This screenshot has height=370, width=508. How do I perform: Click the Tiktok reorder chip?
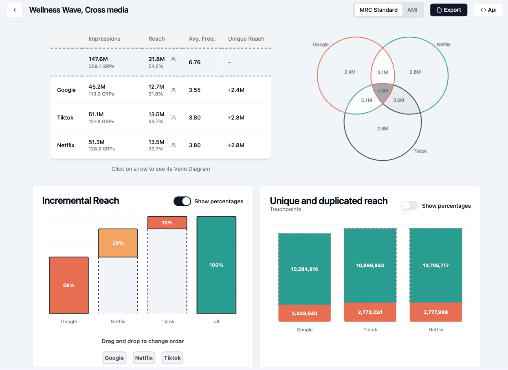[x=172, y=358]
